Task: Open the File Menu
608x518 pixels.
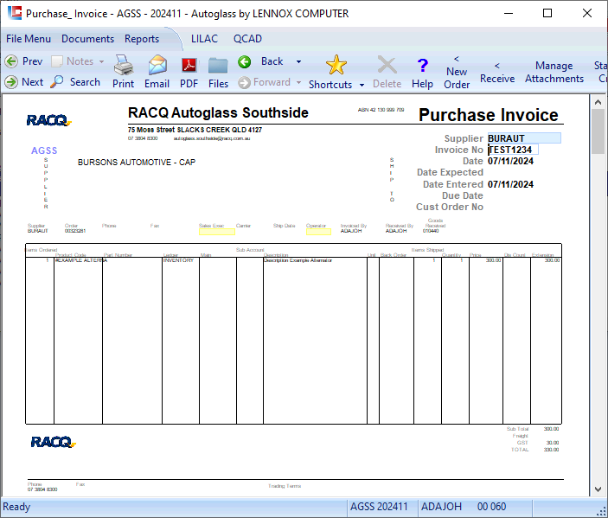Action: coord(29,39)
